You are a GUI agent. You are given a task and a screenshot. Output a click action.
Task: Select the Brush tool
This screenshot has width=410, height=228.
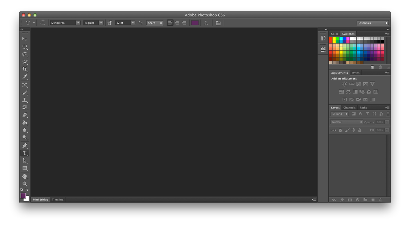(25, 92)
